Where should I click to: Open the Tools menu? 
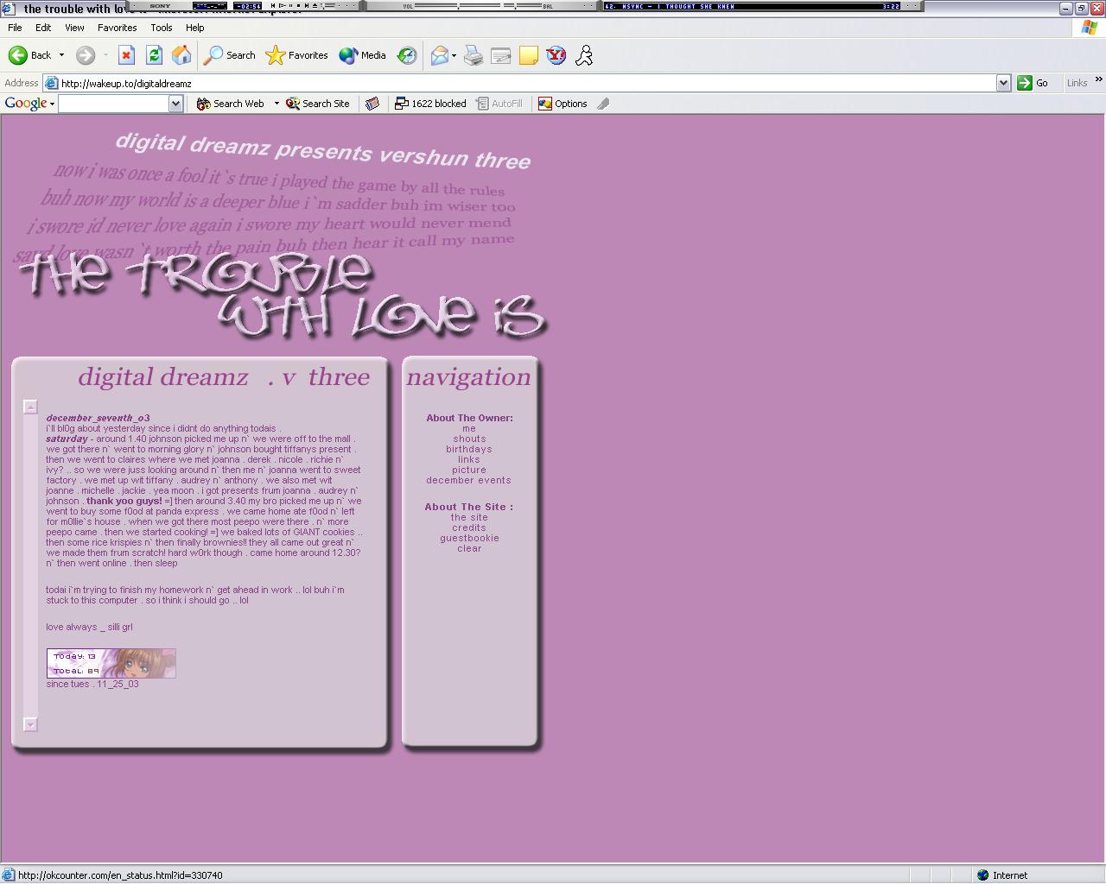(161, 28)
